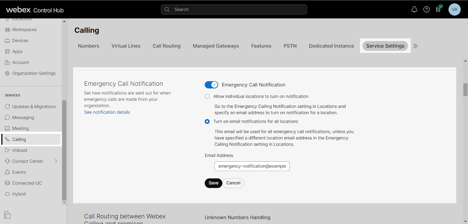Click sidebar scroll up arrow
Screen dimensions: 468x224
(64, 21)
